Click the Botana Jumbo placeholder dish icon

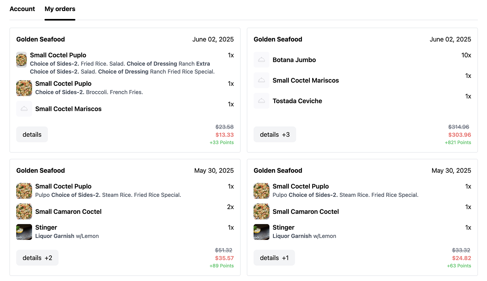(x=262, y=60)
